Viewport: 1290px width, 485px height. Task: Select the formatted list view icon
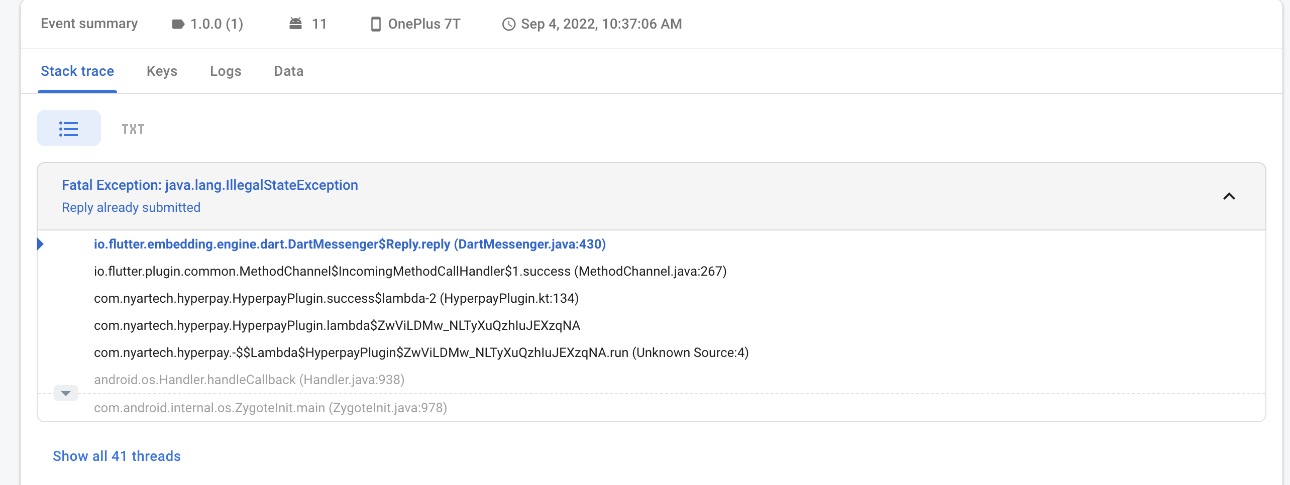(69, 128)
